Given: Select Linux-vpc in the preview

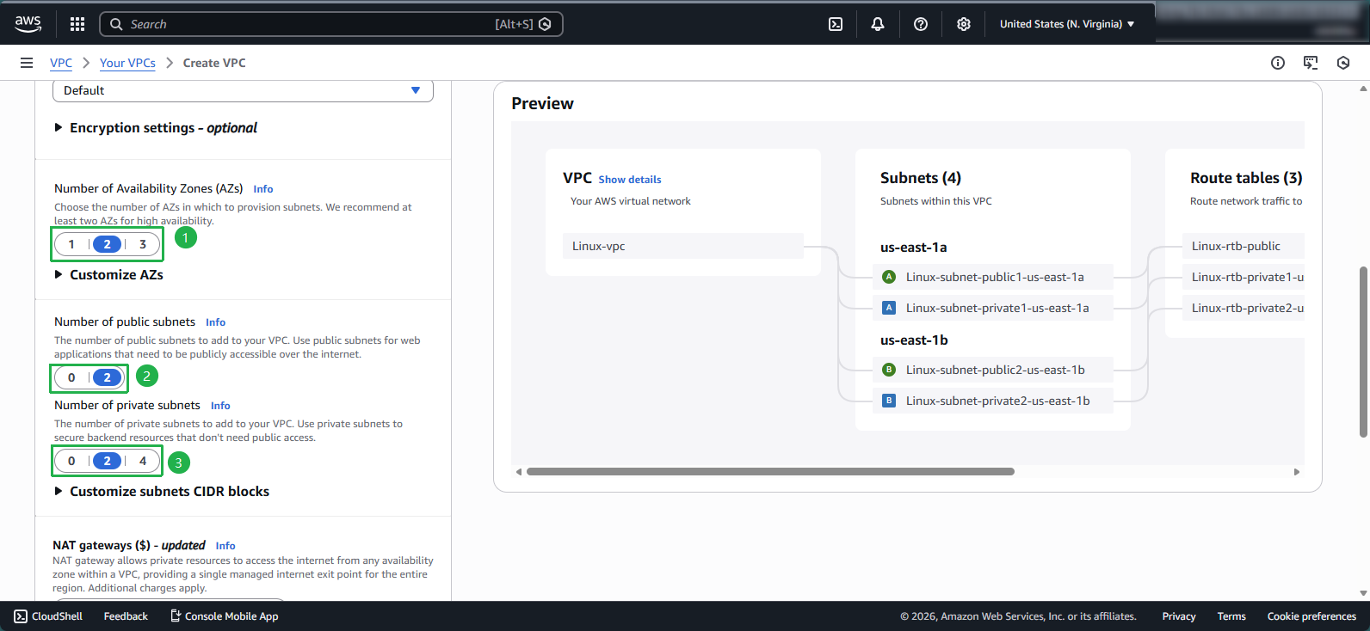Looking at the screenshot, I should click(683, 246).
